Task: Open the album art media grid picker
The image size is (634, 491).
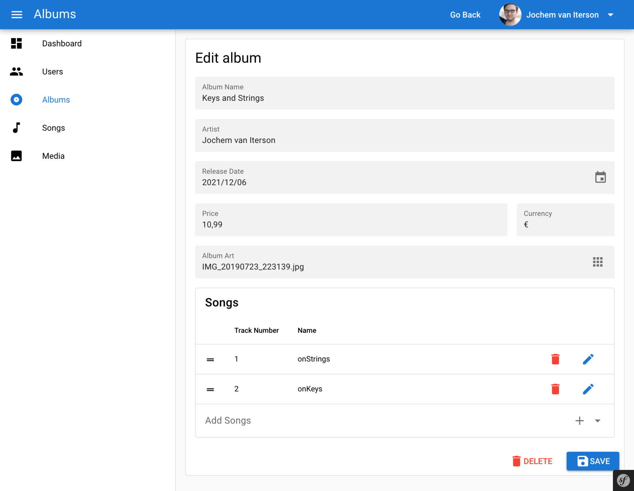Action: pyautogui.click(x=598, y=262)
